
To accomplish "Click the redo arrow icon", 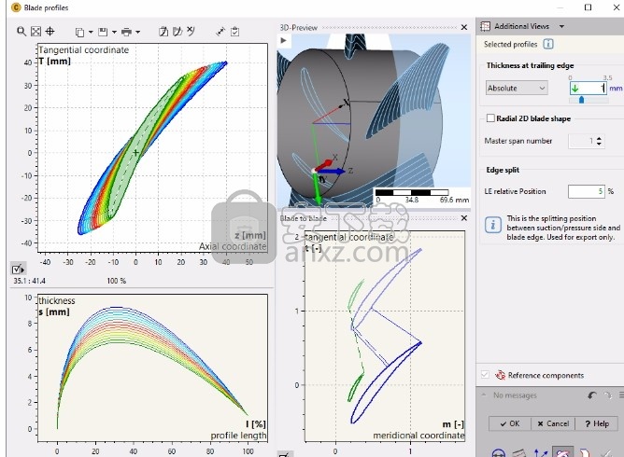I will 608,395.
